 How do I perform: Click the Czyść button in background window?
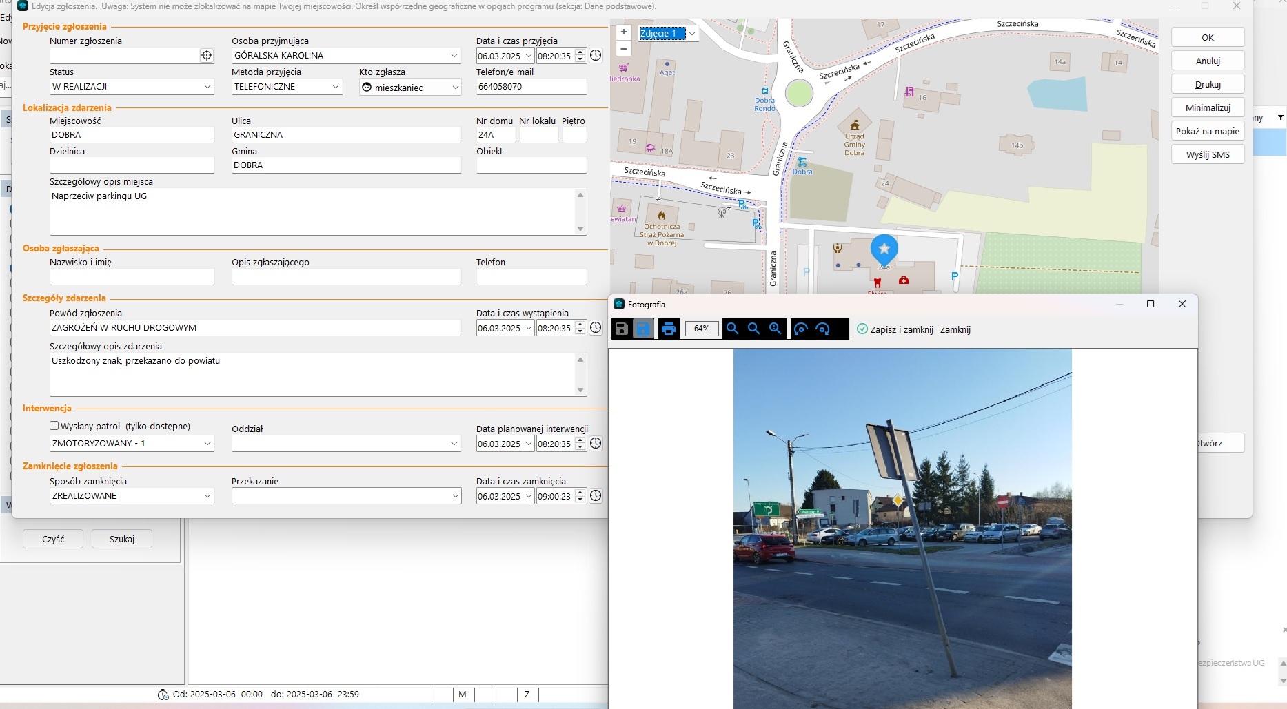53,539
